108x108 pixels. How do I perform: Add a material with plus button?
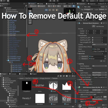coord(101,61)
